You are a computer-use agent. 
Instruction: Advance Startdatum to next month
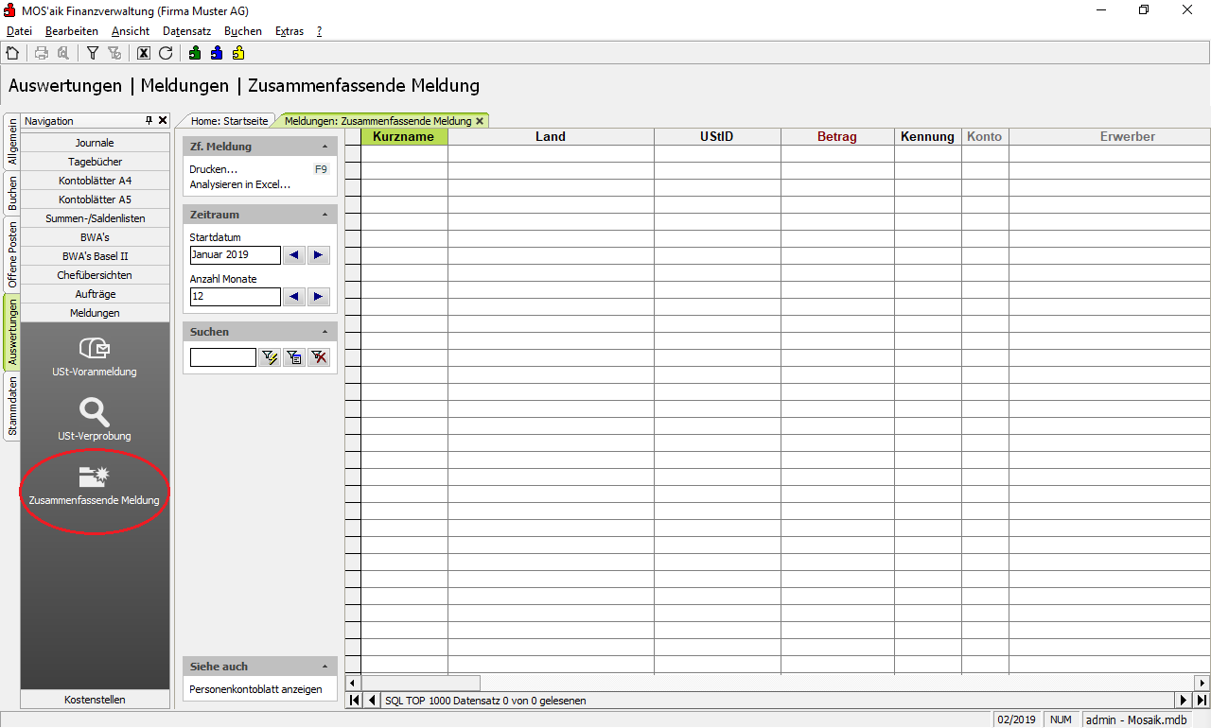pos(319,255)
